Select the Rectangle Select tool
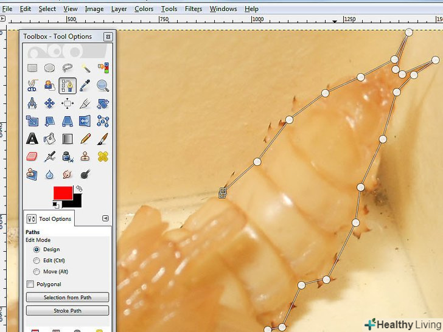The image size is (443, 332). 32,68
